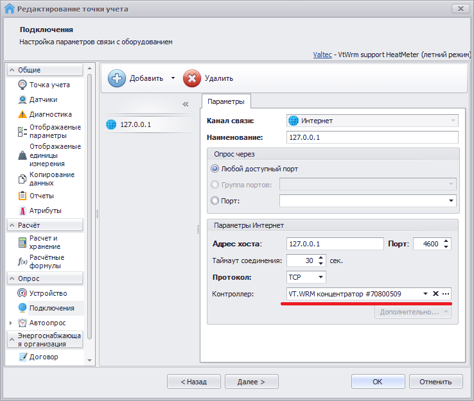Open the Устройство settings page
This screenshot has height=401, width=474.
click(x=48, y=293)
